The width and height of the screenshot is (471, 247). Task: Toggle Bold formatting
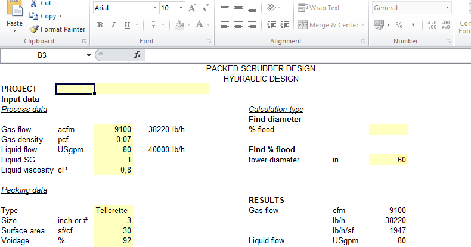(x=100, y=25)
